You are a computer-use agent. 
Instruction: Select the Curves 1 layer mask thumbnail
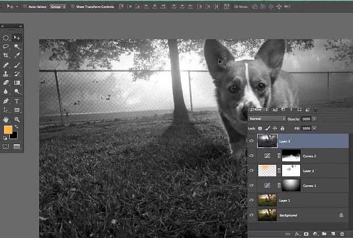point(291,185)
